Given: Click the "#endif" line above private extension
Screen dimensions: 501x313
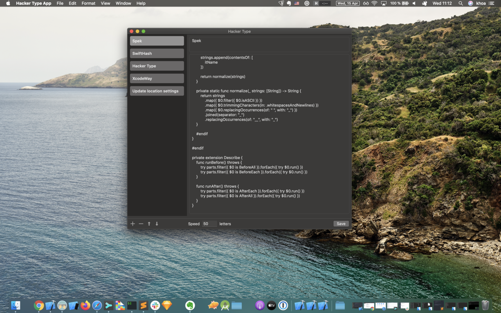Looking at the screenshot, I should [198, 148].
